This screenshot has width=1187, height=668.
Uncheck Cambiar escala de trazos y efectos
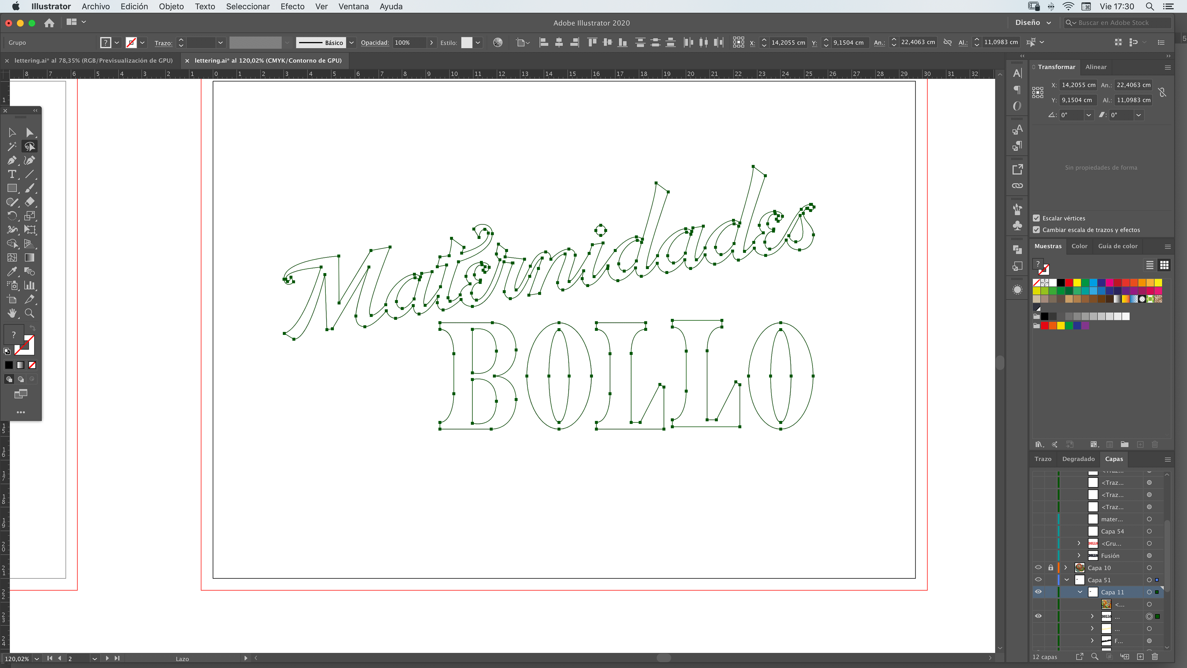(1037, 229)
